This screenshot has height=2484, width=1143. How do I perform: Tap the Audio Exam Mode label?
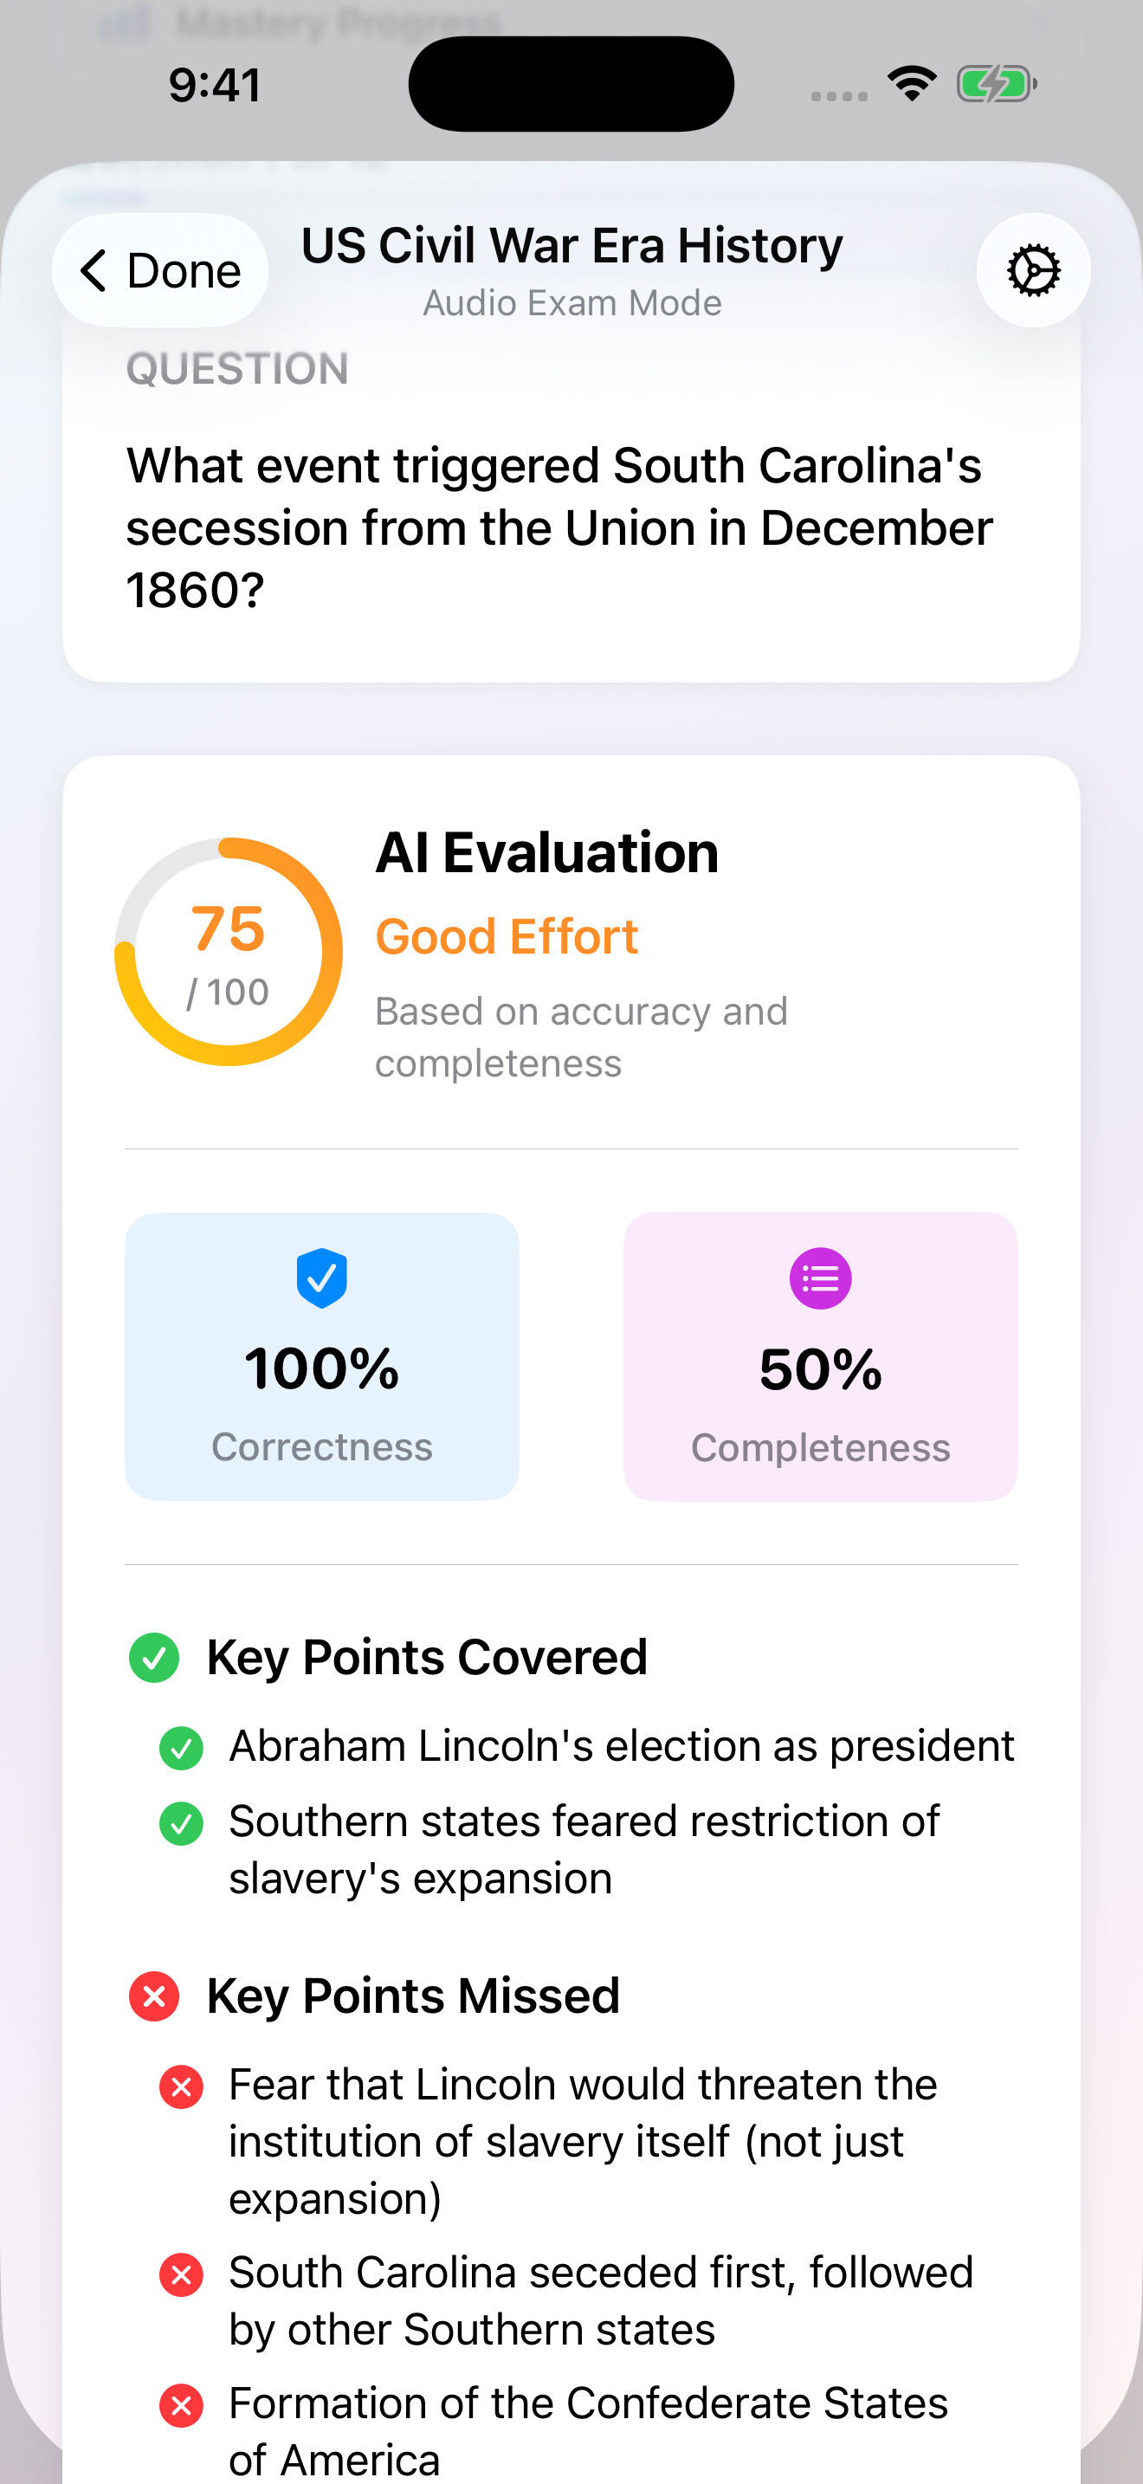click(571, 303)
